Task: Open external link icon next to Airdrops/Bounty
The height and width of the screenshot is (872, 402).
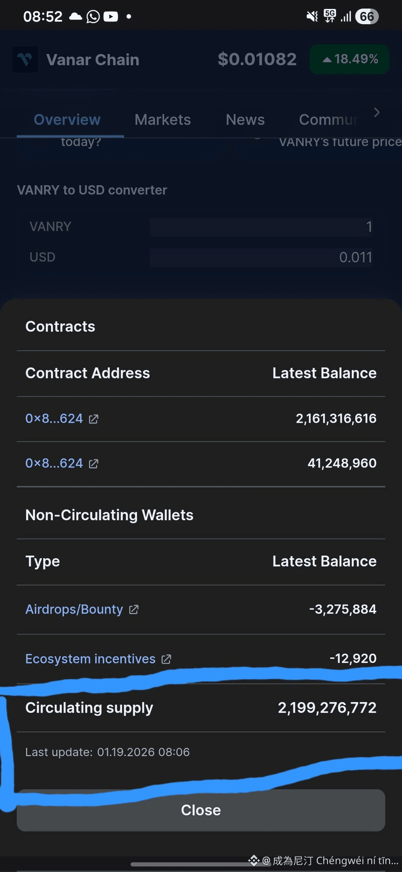Action: coord(134,610)
